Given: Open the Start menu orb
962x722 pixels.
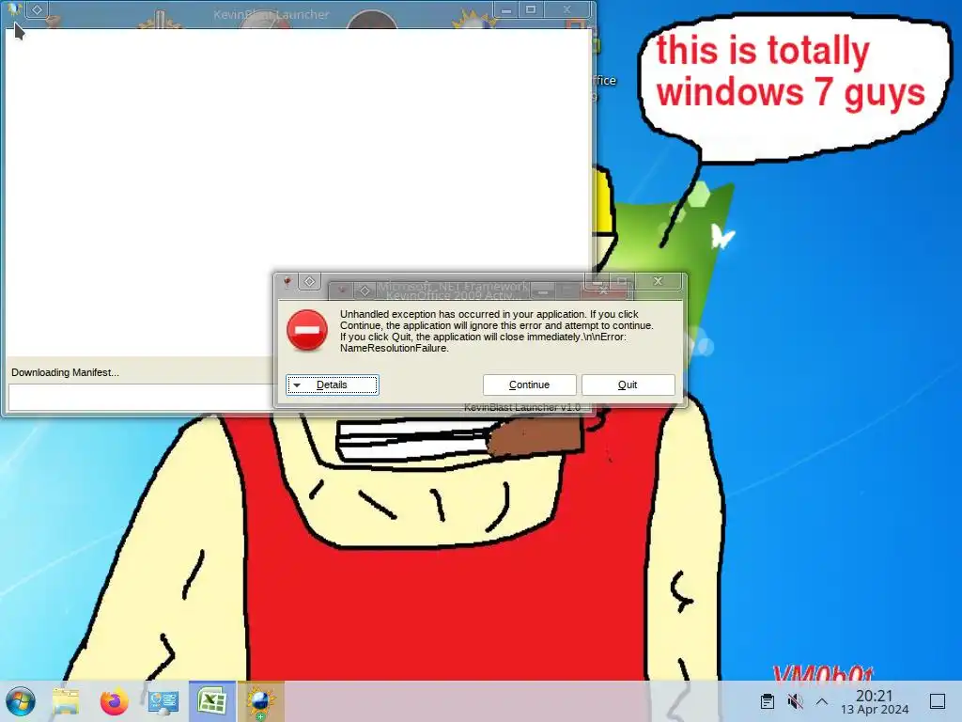Looking at the screenshot, I should [x=21, y=701].
